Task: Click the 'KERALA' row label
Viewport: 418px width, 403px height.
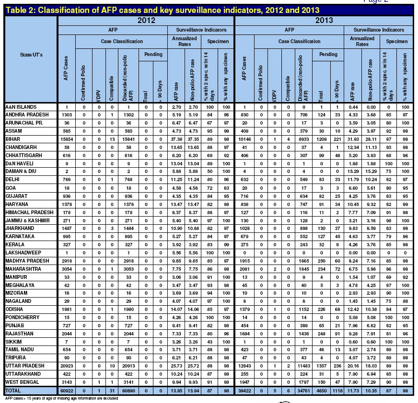Action: [x=15, y=244]
